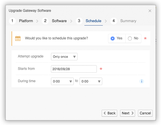Open the Attempt upgrade dropdown
The height and width of the screenshot is (125, 161).
[x=64, y=57]
